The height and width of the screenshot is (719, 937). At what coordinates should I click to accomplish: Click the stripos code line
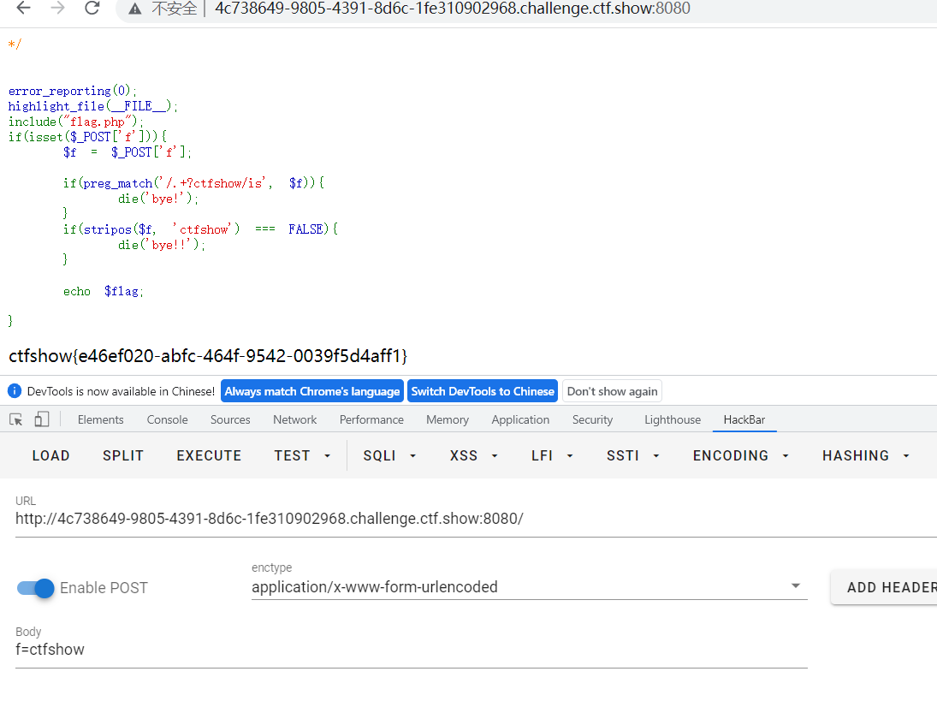click(200, 229)
